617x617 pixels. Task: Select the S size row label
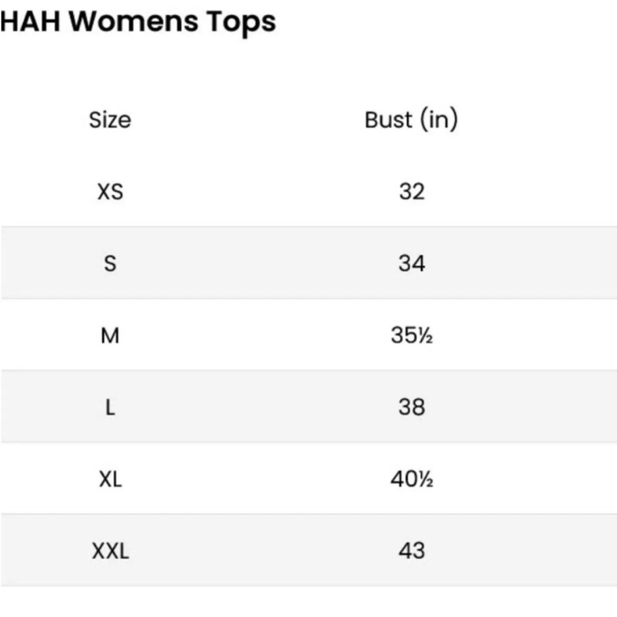tap(110, 264)
